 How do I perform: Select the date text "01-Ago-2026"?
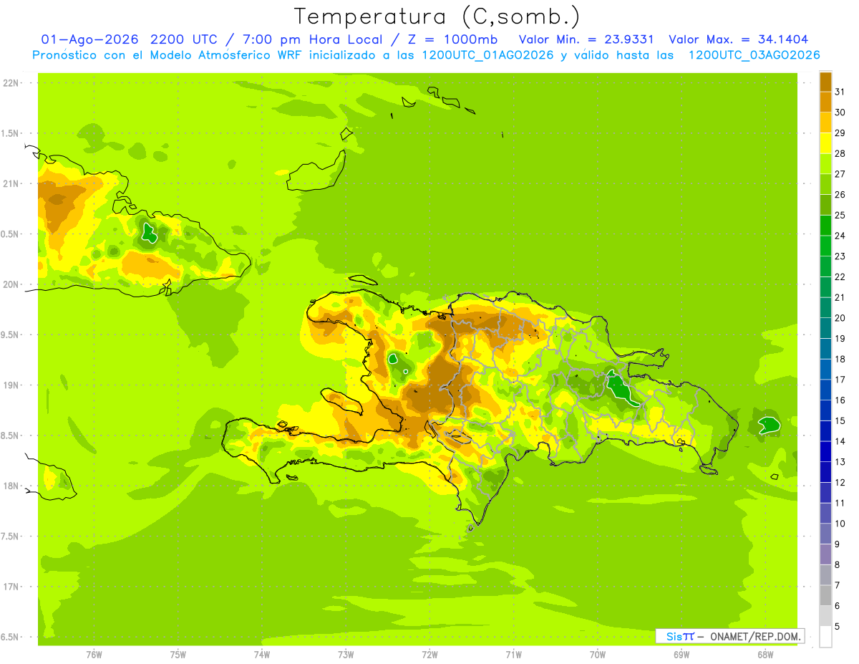point(89,39)
